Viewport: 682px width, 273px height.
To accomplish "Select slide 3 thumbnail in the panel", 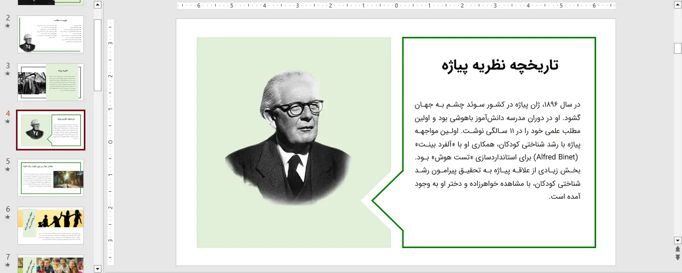I will point(50,82).
